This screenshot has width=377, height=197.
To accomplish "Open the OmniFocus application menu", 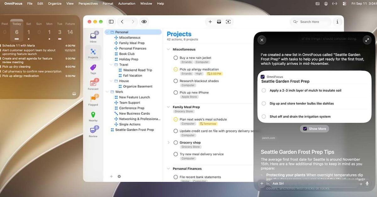I will [x=14, y=4].
